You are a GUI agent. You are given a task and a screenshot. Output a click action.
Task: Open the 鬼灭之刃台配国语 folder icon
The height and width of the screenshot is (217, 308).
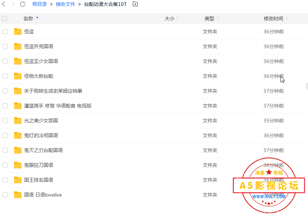click(18, 150)
